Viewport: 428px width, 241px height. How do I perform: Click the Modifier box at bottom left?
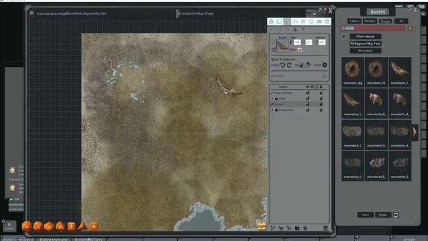(9, 226)
